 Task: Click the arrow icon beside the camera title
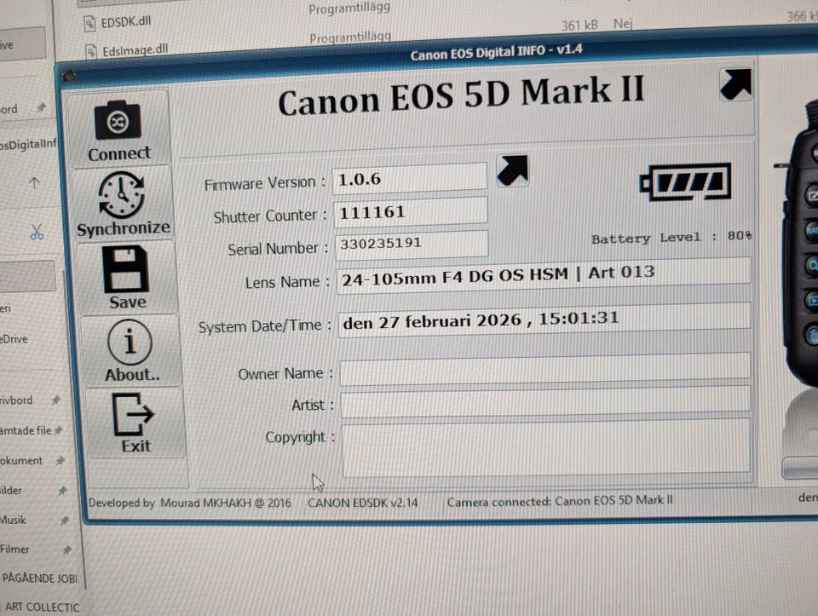tap(735, 84)
